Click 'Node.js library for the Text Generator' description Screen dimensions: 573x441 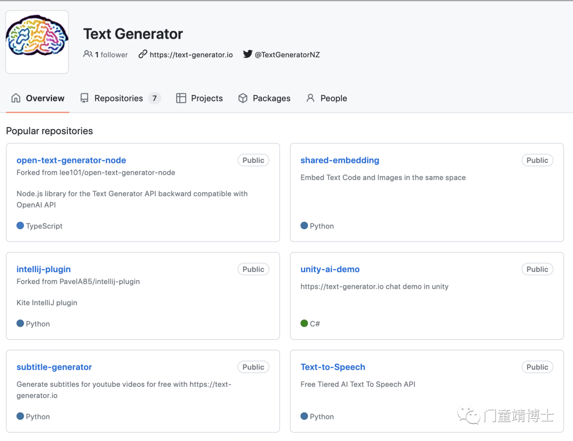click(x=132, y=200)
